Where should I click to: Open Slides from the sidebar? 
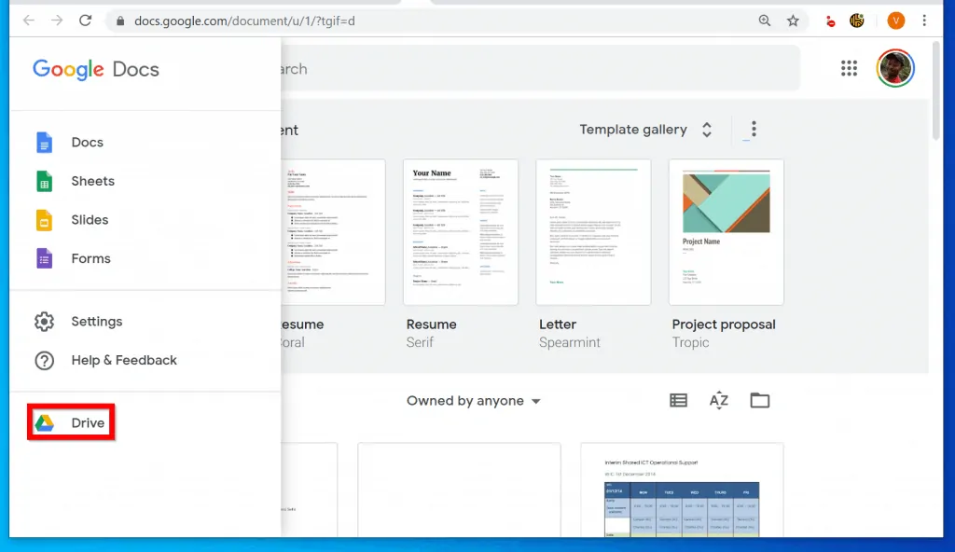pyautogui.click(x=91, y=219)
